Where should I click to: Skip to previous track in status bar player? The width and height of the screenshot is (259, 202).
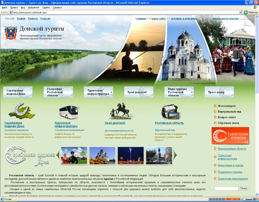pyautogui.click(x=220, y=199)
